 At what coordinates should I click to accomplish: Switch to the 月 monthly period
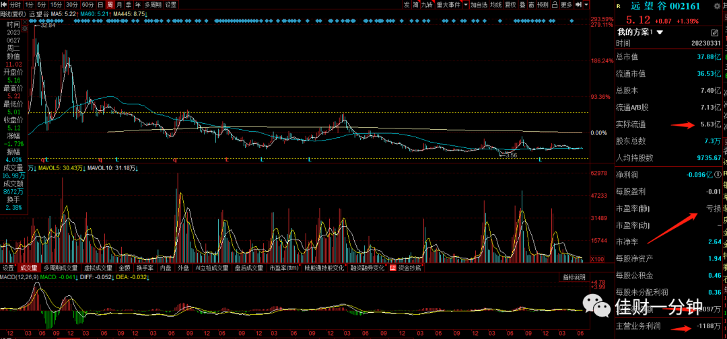[x=119, y=5]
